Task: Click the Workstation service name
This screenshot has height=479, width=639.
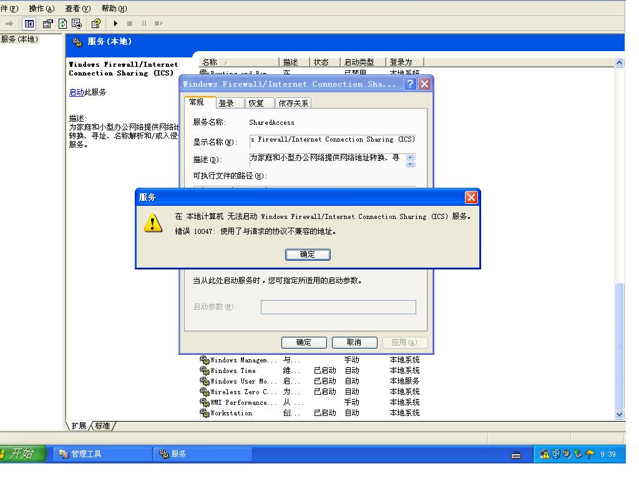Action: (231, 413)
